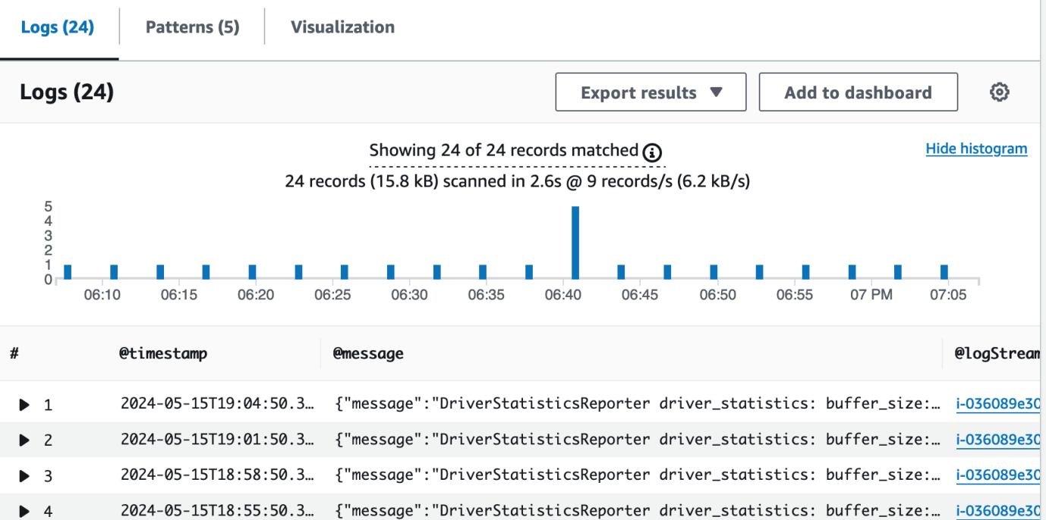Screen dimensions: 1046x520
Task: Switch to the Patterns (5) tab
Action: [x=191, y=27]
